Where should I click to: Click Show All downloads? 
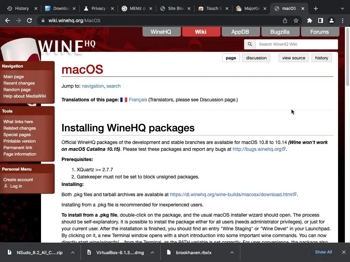[323, 252]
